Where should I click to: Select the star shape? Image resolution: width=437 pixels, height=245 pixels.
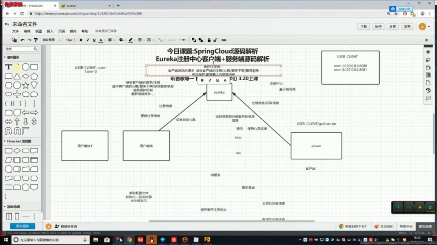26,85
